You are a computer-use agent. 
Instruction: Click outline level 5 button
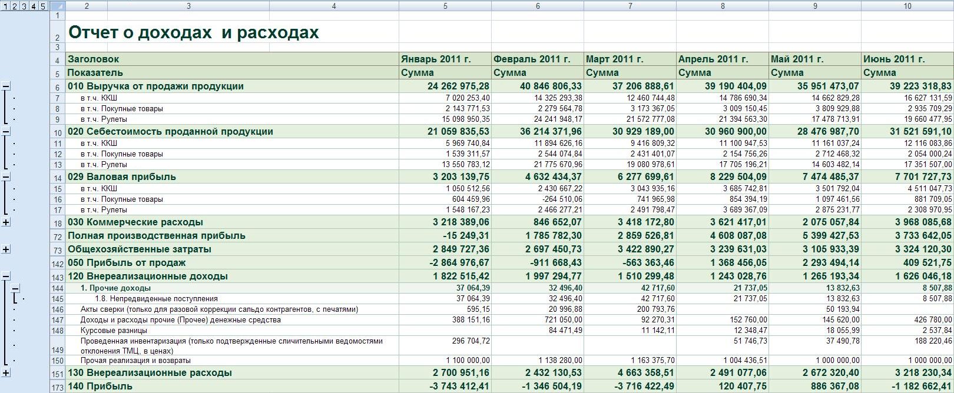43,6
